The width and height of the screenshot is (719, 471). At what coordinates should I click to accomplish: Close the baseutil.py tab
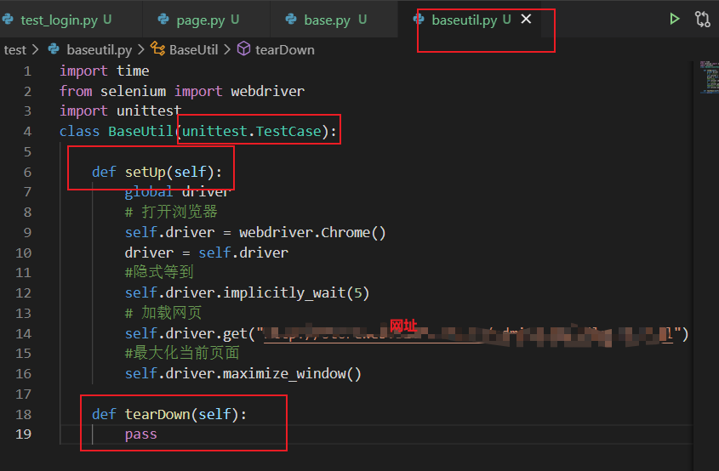[526, 20]
